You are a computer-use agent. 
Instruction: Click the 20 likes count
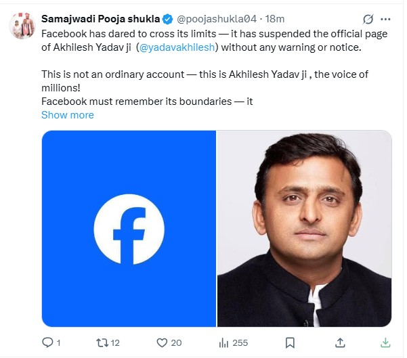(176, 342)
